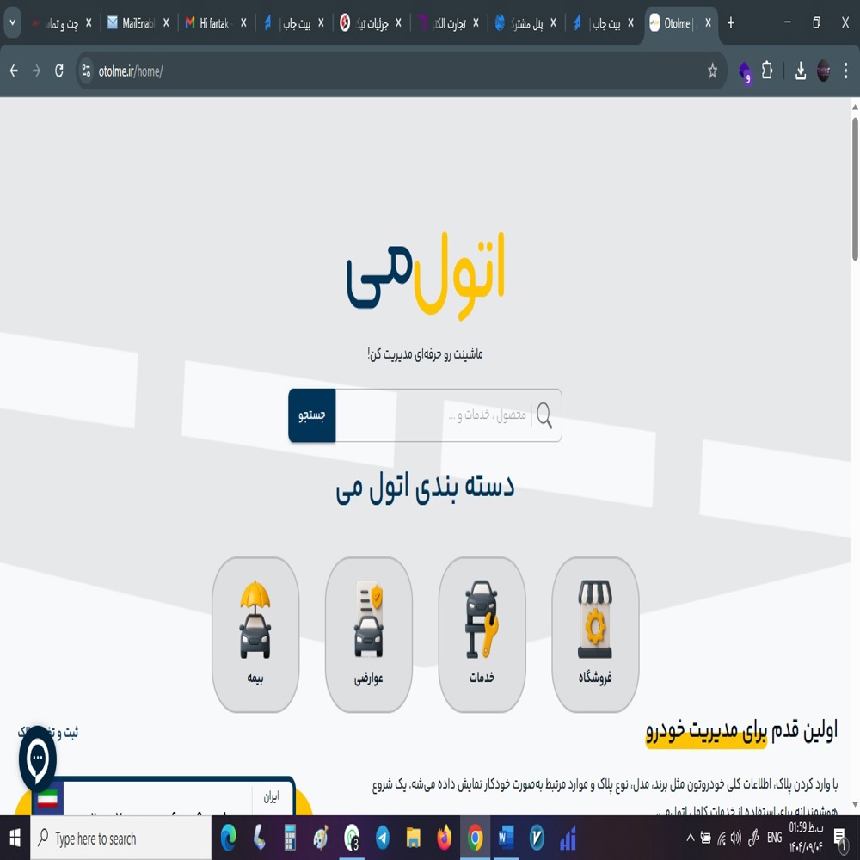Open the Chrome extensions puzzle icon
Image resolution: width=860 pixels, height=860 pixels.
767,71
